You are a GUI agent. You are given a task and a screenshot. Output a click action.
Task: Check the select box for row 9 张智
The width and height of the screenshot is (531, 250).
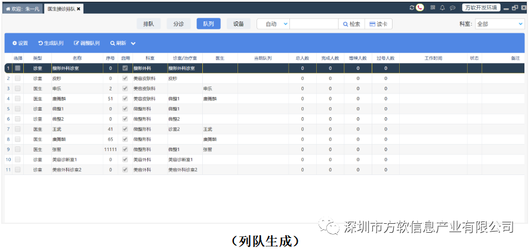click(18, 149)
